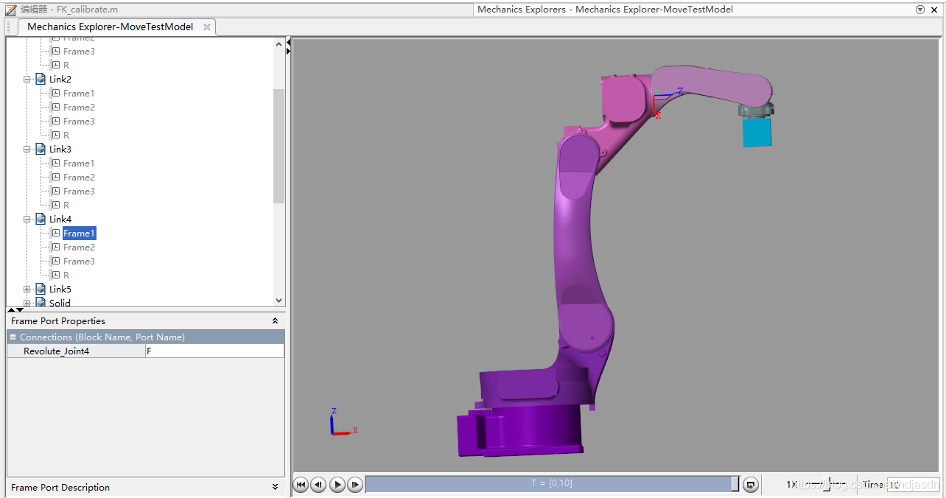946x498 pixels.
Task: Select R under Link3
Action: point(66,205)
